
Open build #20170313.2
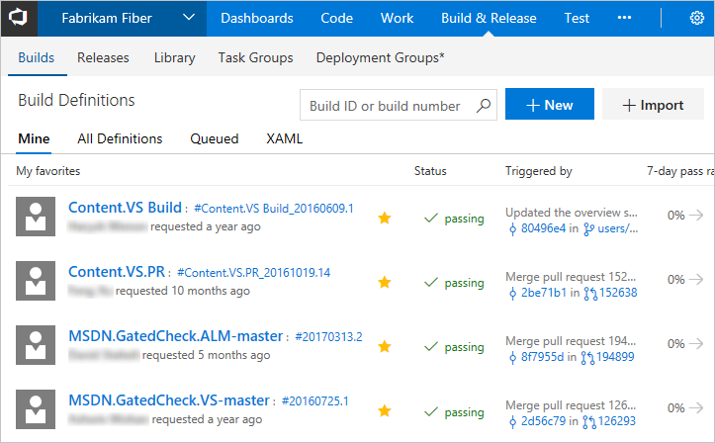[328, 337]
